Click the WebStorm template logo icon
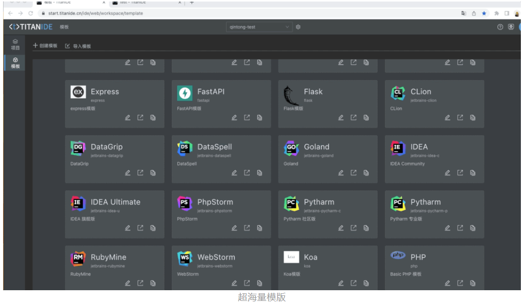This screenshot has height=305, width=527. click(185, 259)
